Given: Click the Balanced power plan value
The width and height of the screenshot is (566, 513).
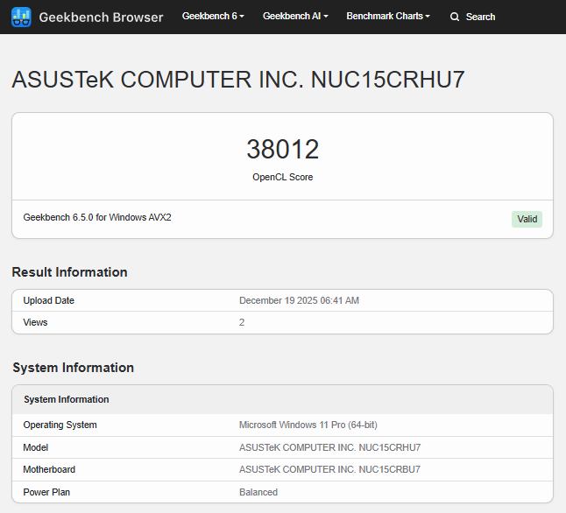Looking at the screenshot, I should [x=258, y=492].
